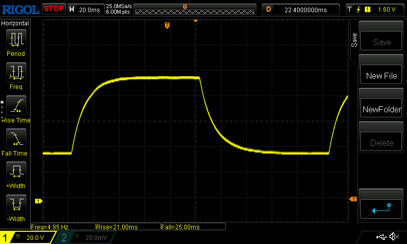The width and height of the screenshot is (407, 244).
Task: Select the +Width measurement icon
Action: click(x=15, y=172)
